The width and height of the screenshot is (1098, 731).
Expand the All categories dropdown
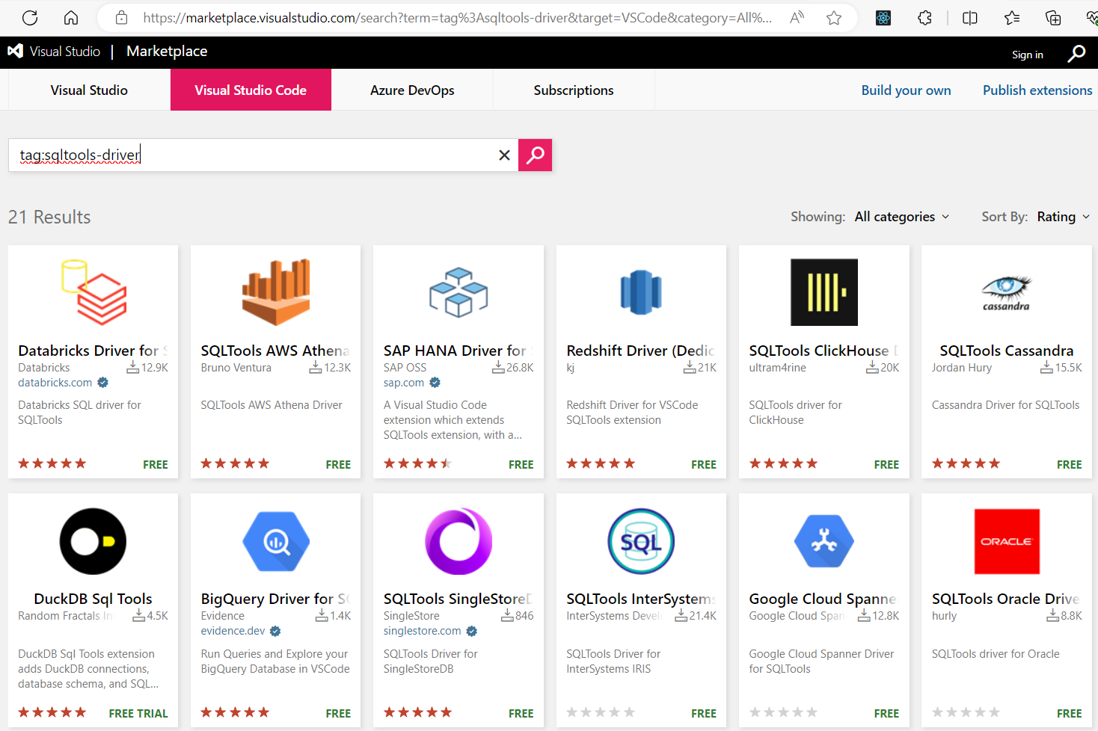coord(902,217)
